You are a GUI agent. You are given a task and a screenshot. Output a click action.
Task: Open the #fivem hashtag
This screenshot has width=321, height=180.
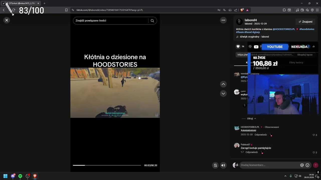[240, 32]
